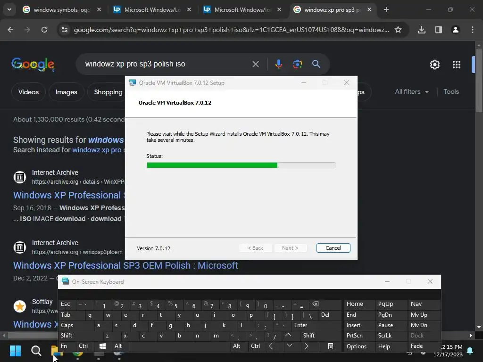This screenshot has width=483, height=362.
Task: Open a new Chrome tab with plus
Action: pos(386,9)
